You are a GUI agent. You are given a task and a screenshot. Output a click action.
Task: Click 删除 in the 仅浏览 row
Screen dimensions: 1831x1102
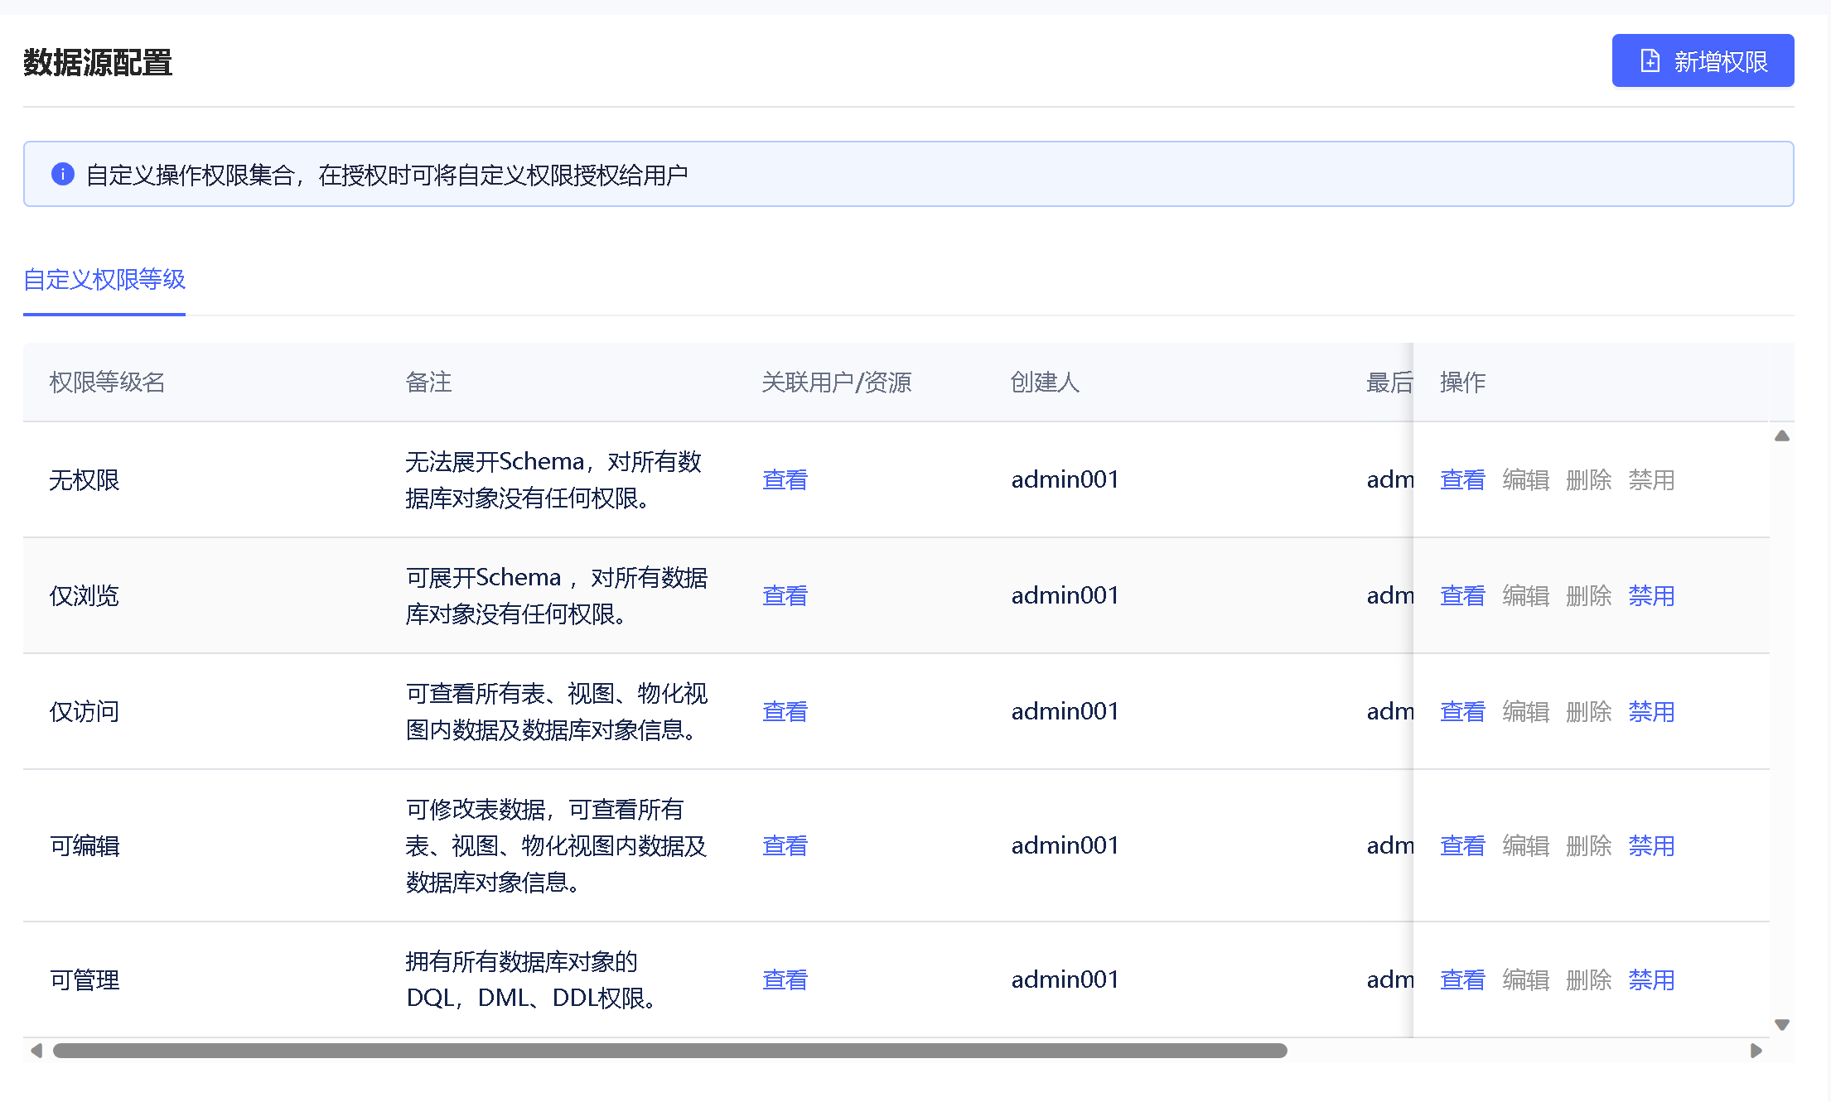[x=1588, y=596]
